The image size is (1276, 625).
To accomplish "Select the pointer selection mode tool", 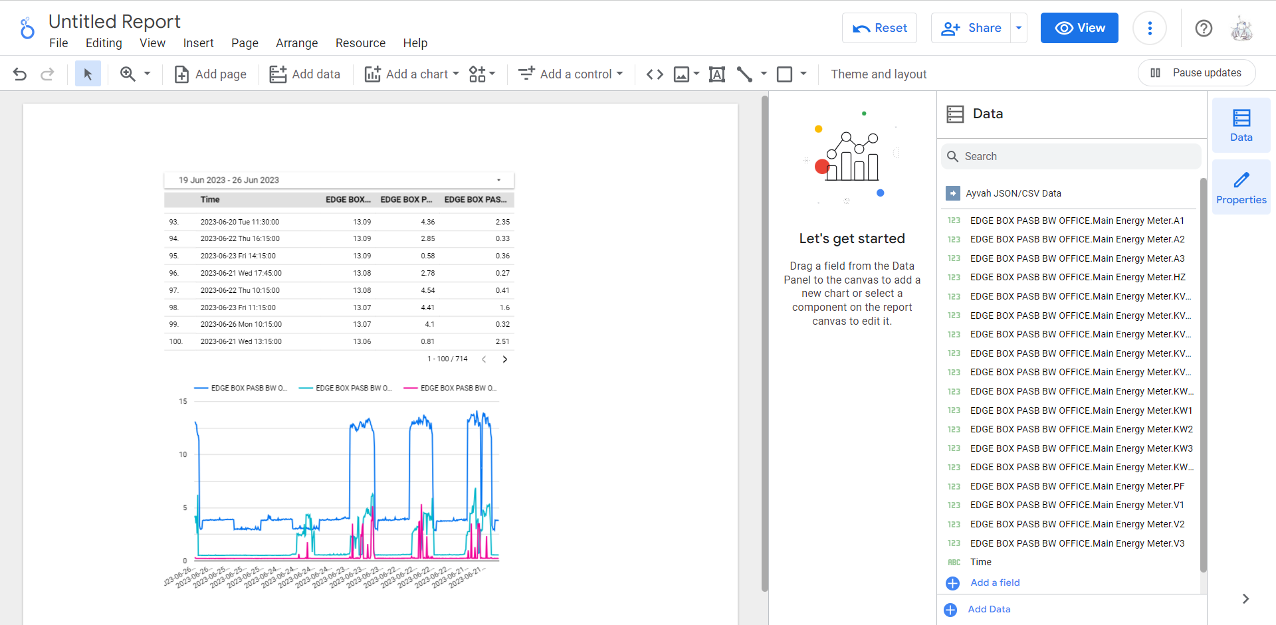I will click(x=88, y=74).
